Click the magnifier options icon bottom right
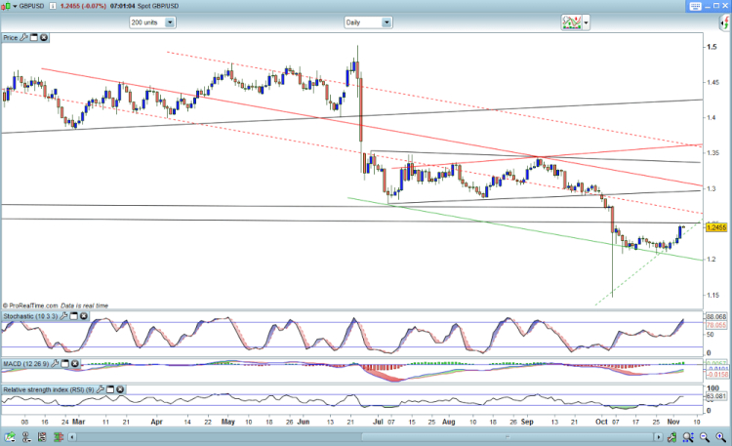The width and height of the screenshot is (732, 446). [688, 437]
